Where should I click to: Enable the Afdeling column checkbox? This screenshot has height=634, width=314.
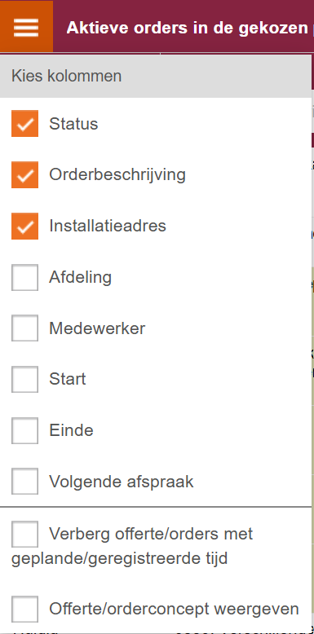(x=24, y=277)
